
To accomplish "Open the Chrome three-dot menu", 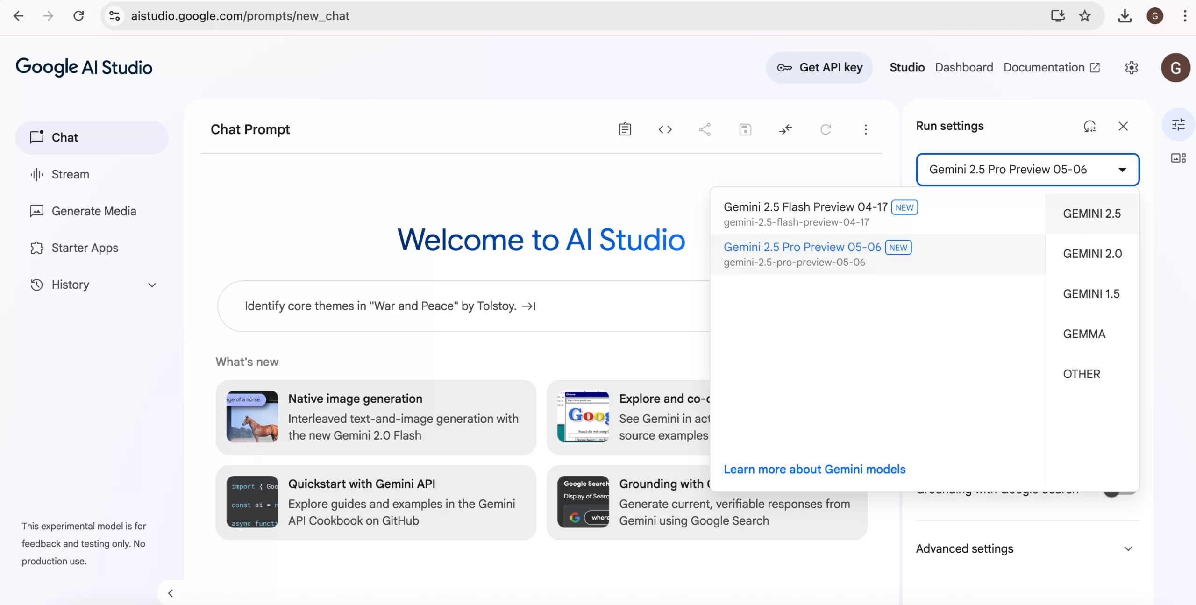I will point(1185,16).
